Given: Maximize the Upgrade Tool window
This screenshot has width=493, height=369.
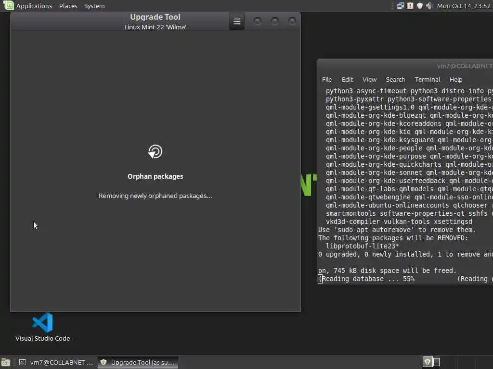Looking at the screenshot, I should (275, 21).
